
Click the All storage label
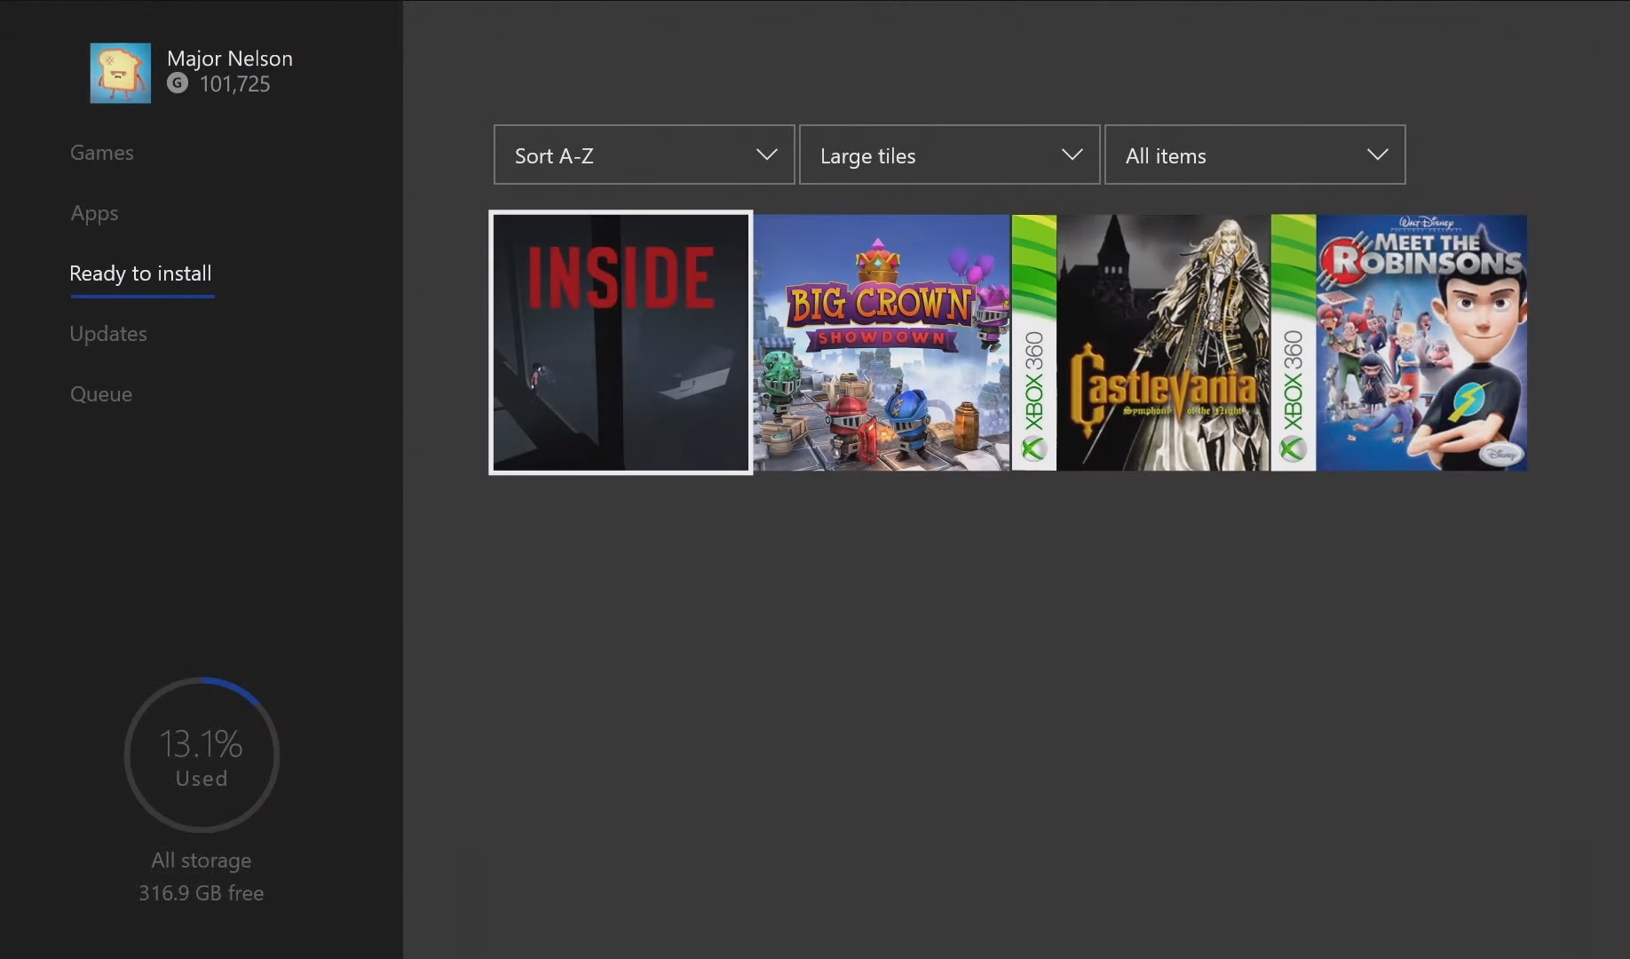tap(202, 860)
